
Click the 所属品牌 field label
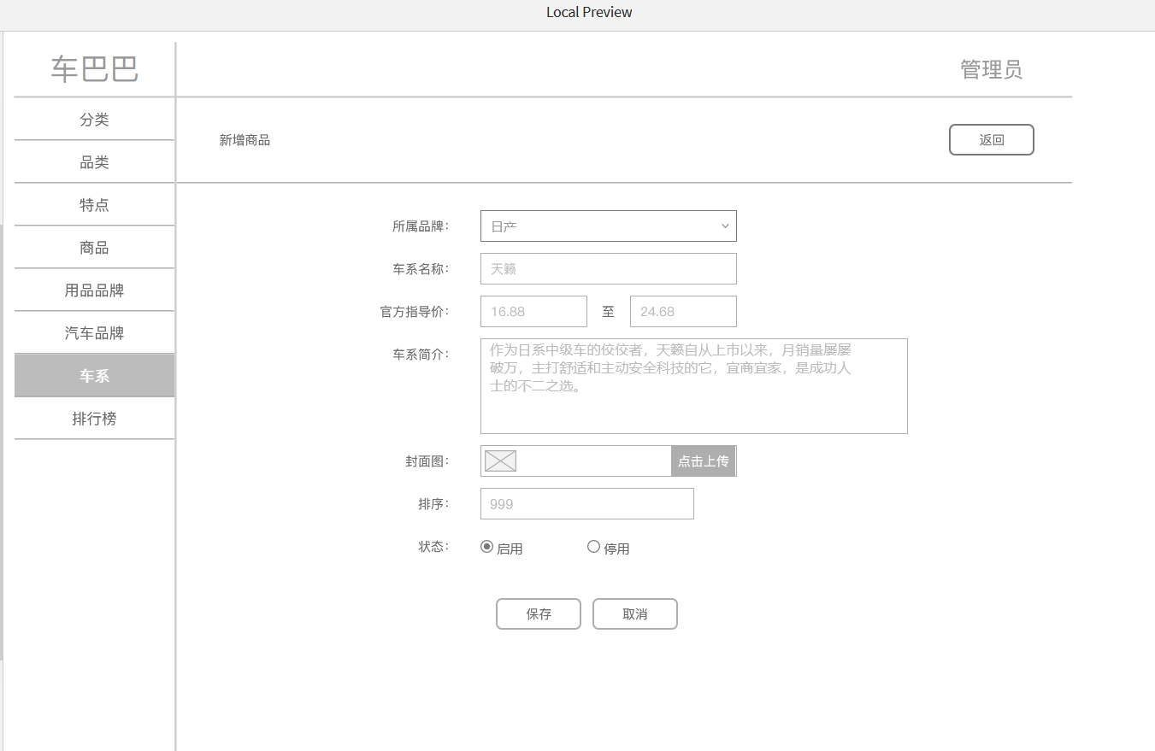(421, 226)
